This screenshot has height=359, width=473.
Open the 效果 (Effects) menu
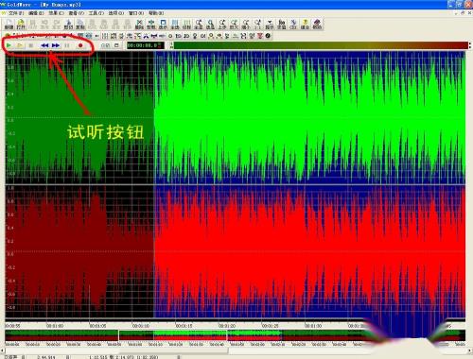tap(56, 13)
